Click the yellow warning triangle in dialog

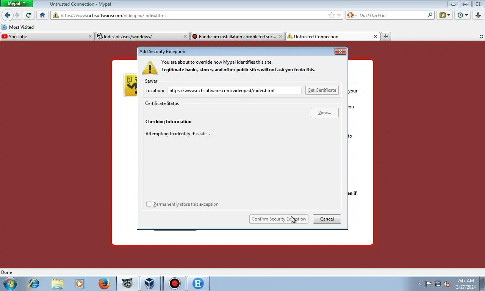[x=150, y=67]
